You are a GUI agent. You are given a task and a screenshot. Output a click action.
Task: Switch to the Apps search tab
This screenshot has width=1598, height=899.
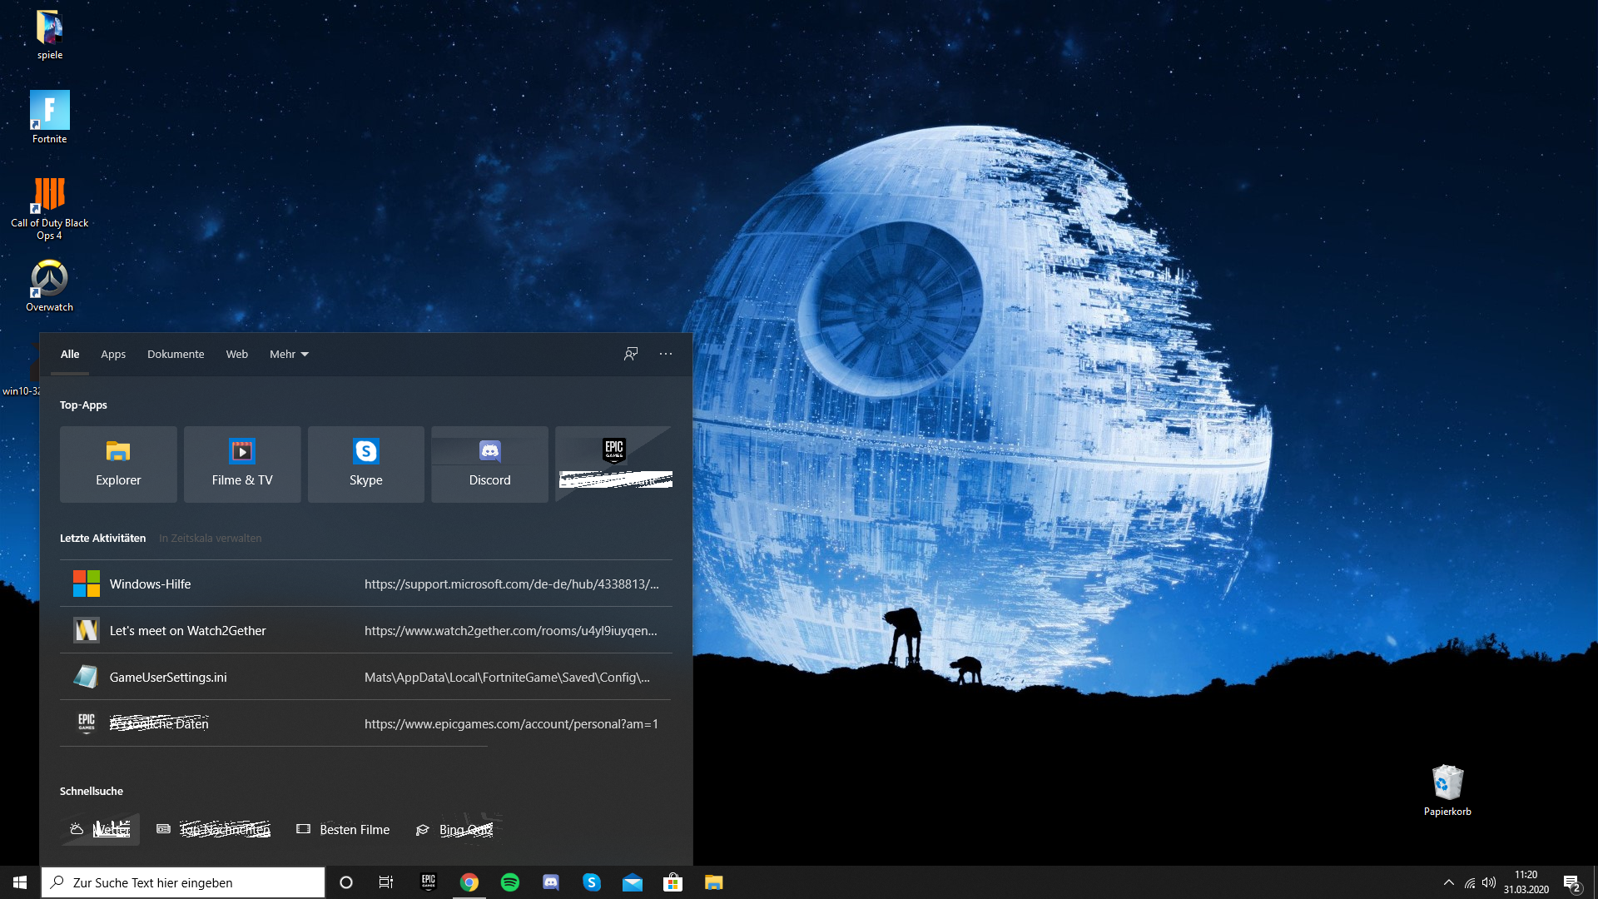[113, 354]
